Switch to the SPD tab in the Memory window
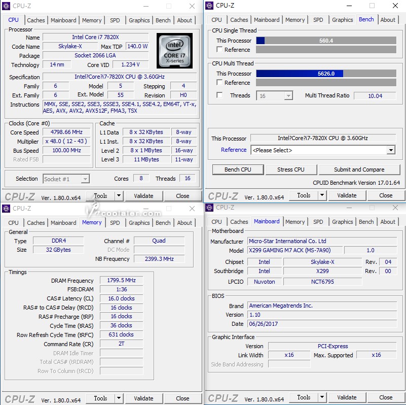This screenshot has height=405, width=406. [115, 223]
